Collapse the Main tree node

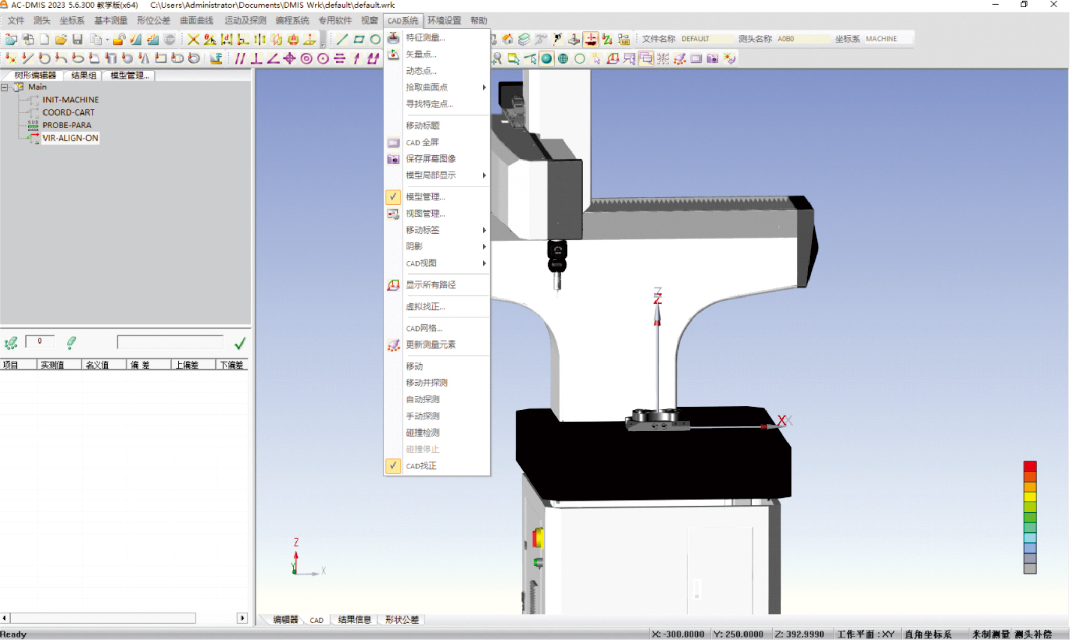pos(5,87)
